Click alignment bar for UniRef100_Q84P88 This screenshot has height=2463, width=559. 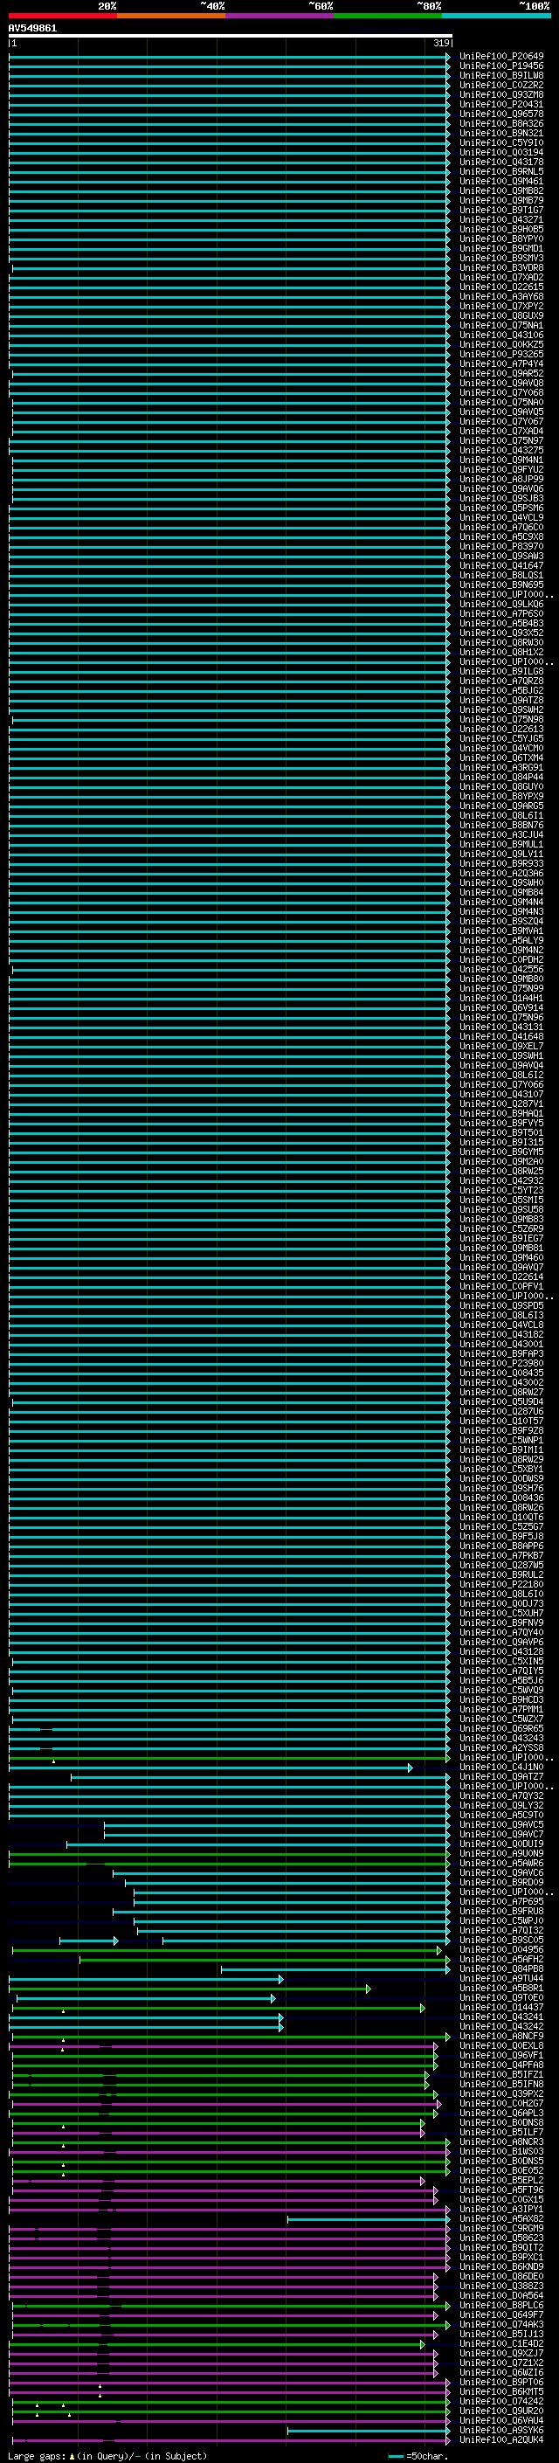335,1968
